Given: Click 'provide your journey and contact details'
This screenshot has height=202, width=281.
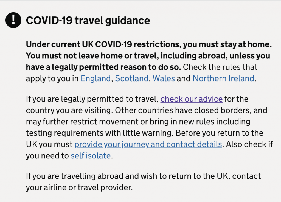Looking at the screenshot, I should 148,144.
